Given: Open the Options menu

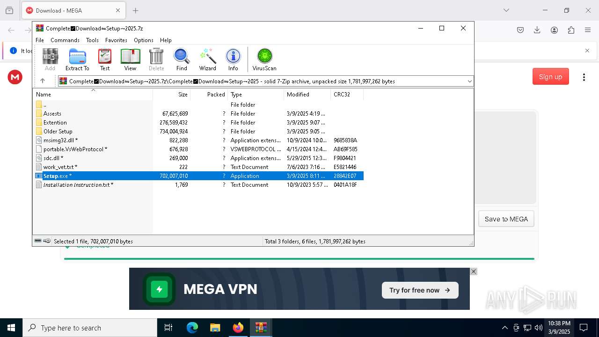Looking at the screenshot, I should click(x=144, y=40).
